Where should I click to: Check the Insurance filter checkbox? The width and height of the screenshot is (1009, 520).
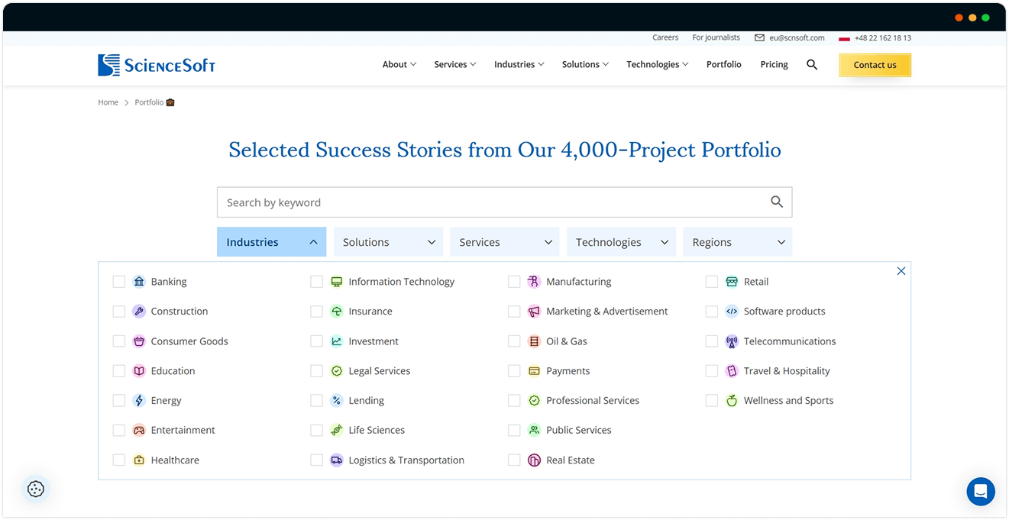coord(316,311)
